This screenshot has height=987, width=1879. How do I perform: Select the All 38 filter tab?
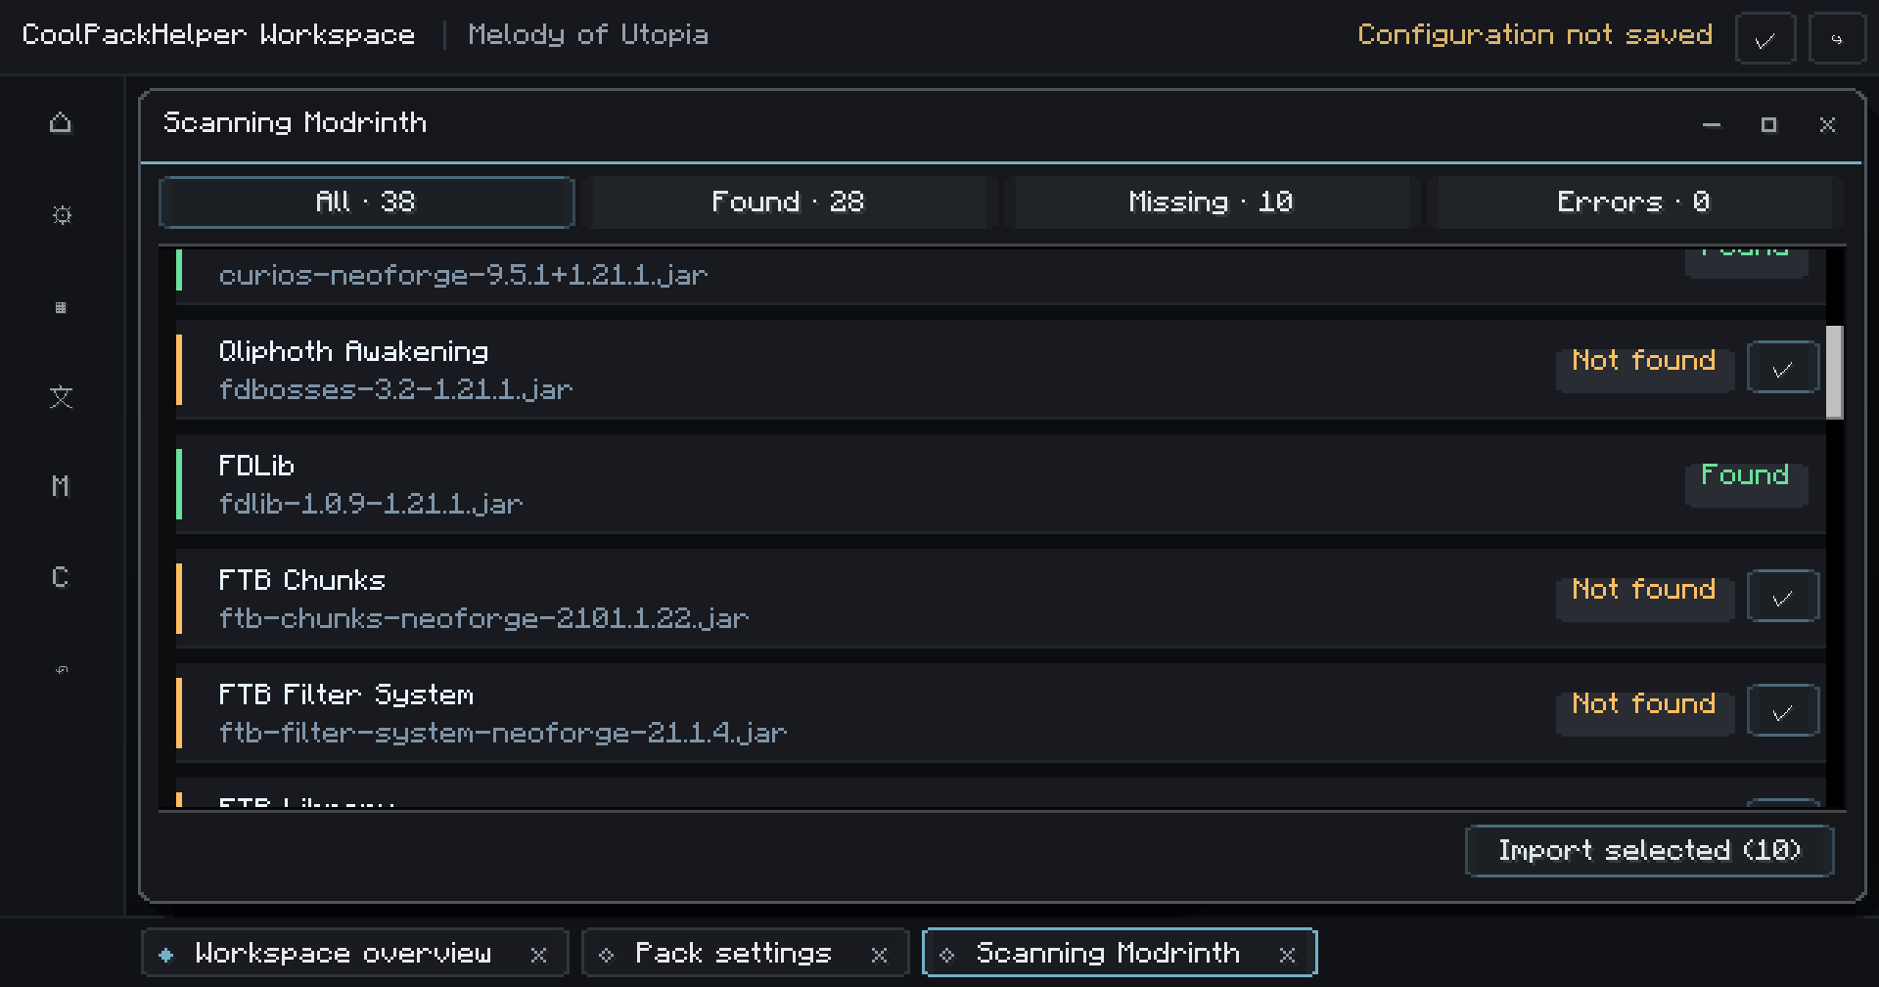pyautogui.click(x=366, y=202)
